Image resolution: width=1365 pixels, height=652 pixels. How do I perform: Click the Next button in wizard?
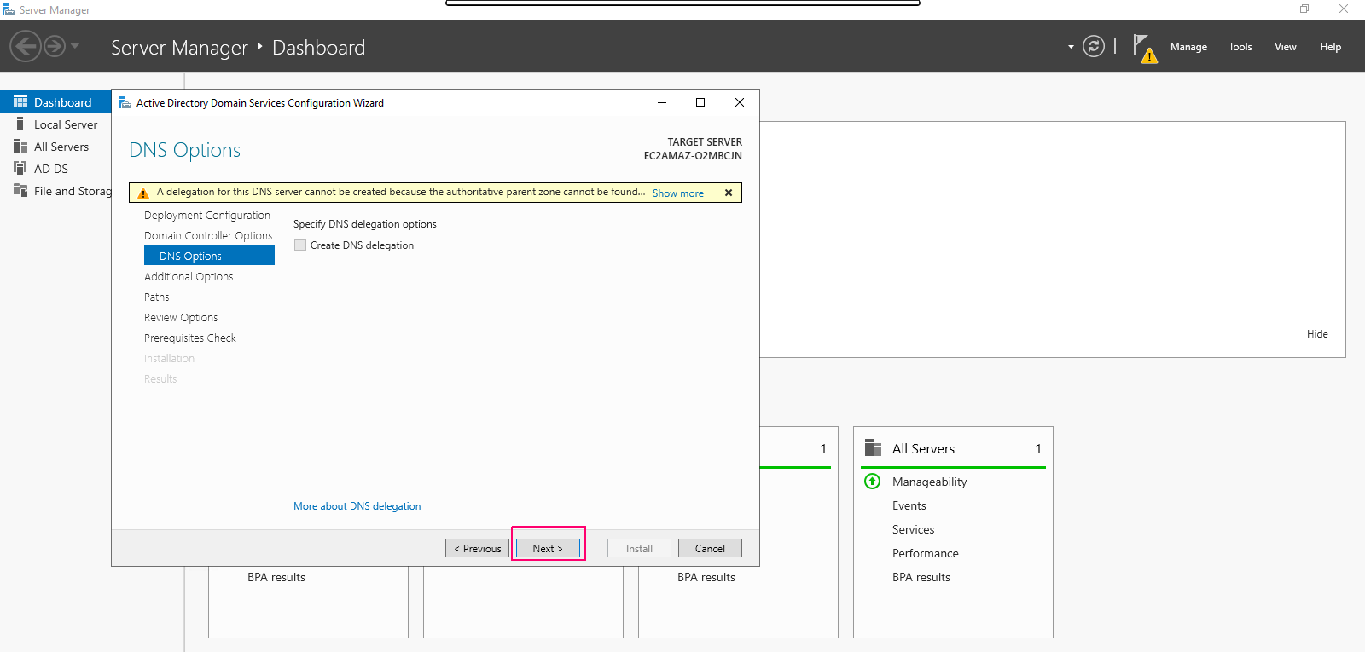pyautogui.click(x=548, y=548)
